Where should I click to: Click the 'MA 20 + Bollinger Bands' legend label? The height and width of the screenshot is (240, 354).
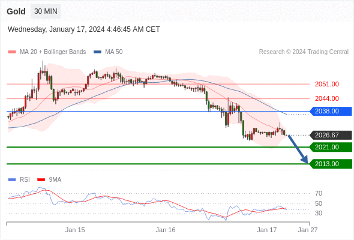tap(53, 52)
